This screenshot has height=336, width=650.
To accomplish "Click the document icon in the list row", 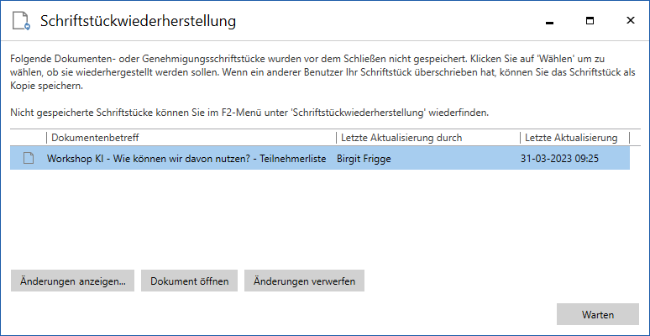I will click(29, 158).
